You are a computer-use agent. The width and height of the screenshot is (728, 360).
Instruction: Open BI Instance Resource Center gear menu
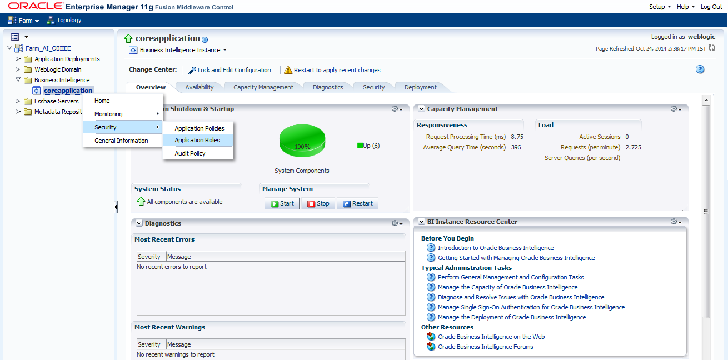676,222
